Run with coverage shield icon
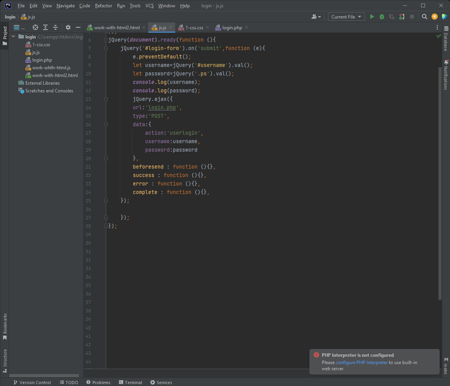Screen dimensions: 450x386 click(391, 17)
